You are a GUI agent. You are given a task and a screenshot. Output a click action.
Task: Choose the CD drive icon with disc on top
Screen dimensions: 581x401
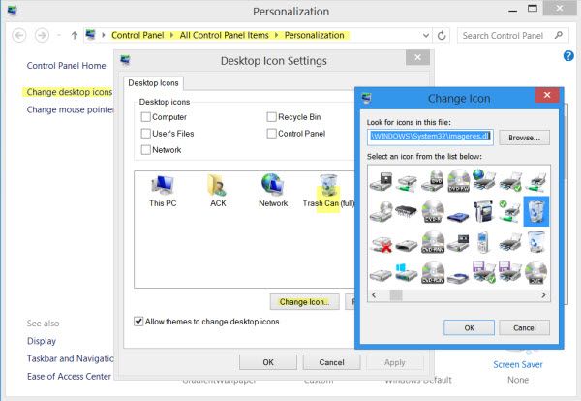click(381, 211)
